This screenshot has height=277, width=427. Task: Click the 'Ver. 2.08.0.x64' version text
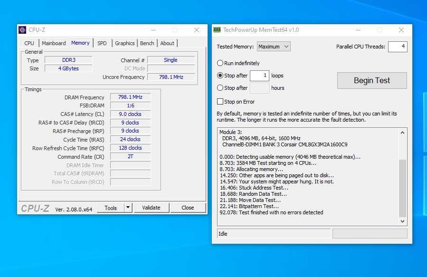click(74, 210)
